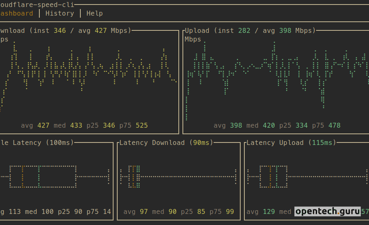Switch to the Dashboard tab
Viewport: 369px width, 225px height.
[x=16, y=13]
